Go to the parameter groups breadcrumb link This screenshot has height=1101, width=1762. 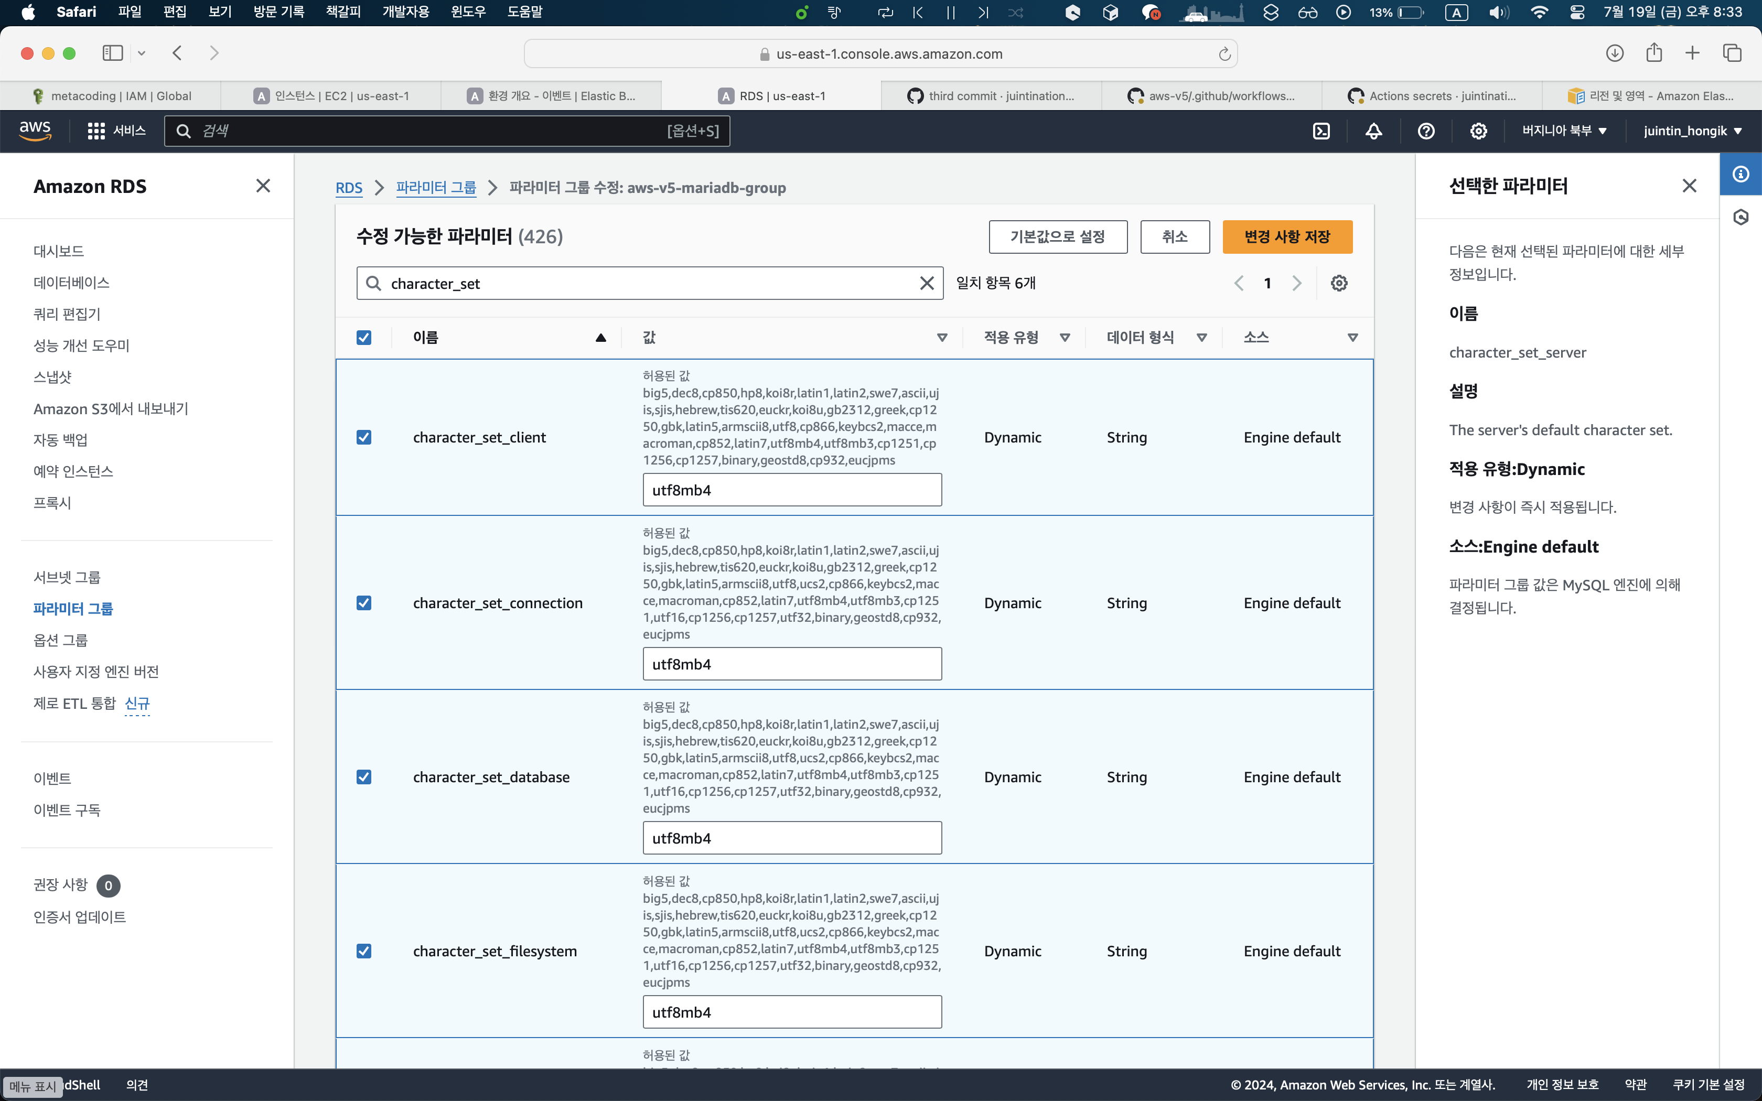click(x=435, y=188)
